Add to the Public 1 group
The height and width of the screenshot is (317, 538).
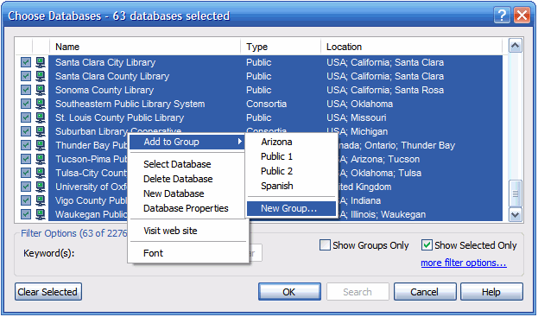click(276, 157)
